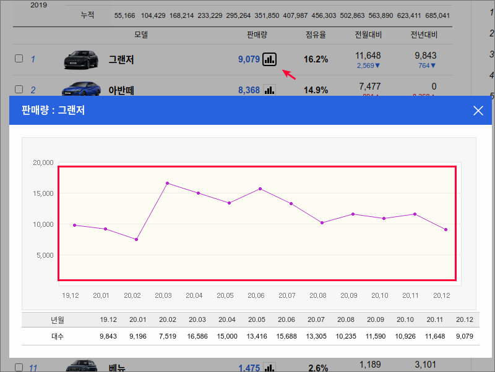This screenshot has height=372, width=495.
Task: Tick the checkbox for rank 11 베뉴
Action: tap(19, 367)
